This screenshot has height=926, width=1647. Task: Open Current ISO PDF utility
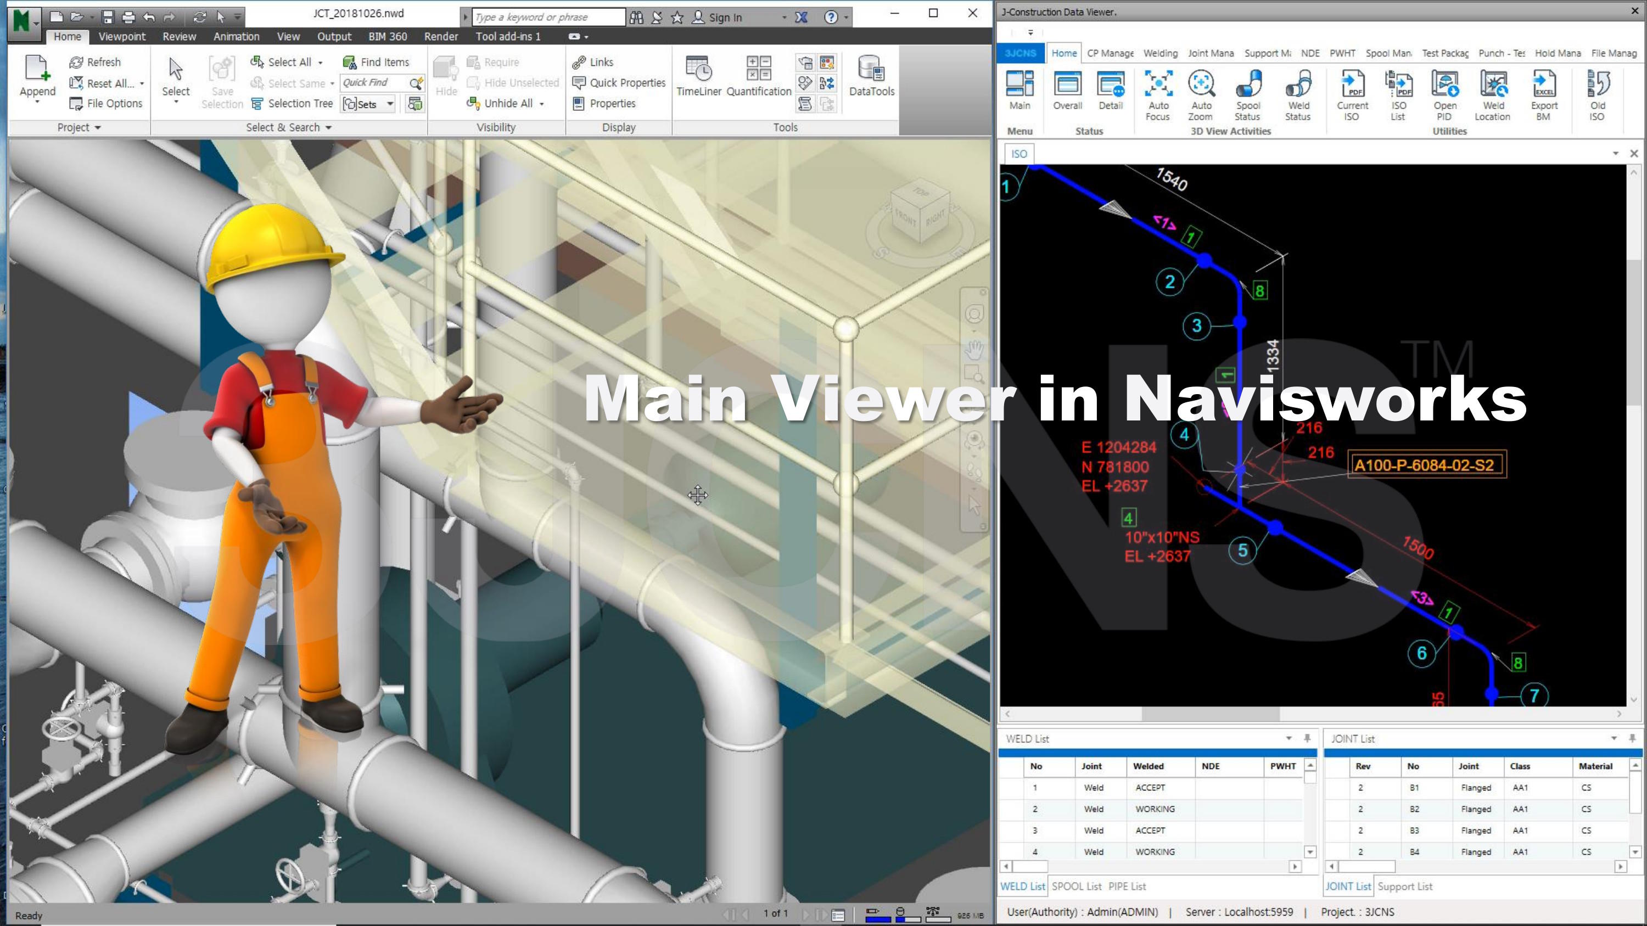click(1352, 95)
